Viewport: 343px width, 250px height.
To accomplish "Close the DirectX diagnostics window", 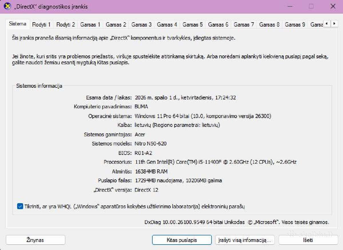I will [333, 6].
